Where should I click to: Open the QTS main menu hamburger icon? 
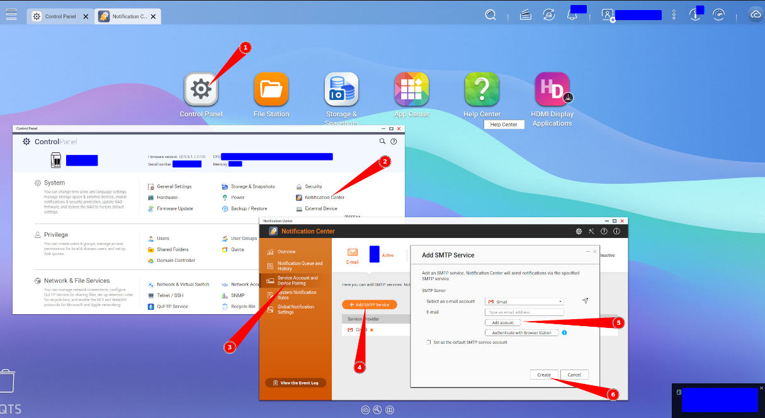tap(11, 15)
